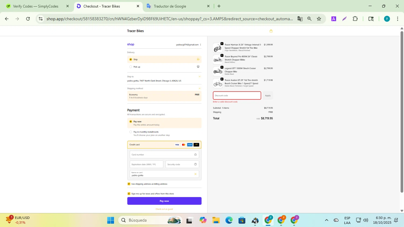Switch to Verify Codes — SimplyCodes tab
404x227 pixels.
[x=36, y=6]
